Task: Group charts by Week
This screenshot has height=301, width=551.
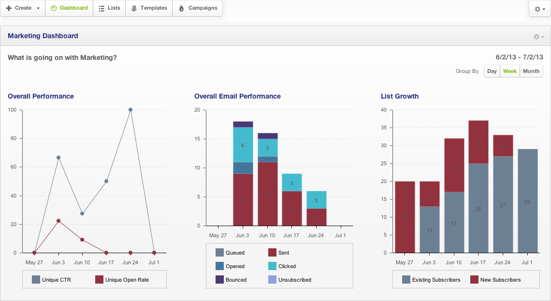Action: (x=510, y=71)
